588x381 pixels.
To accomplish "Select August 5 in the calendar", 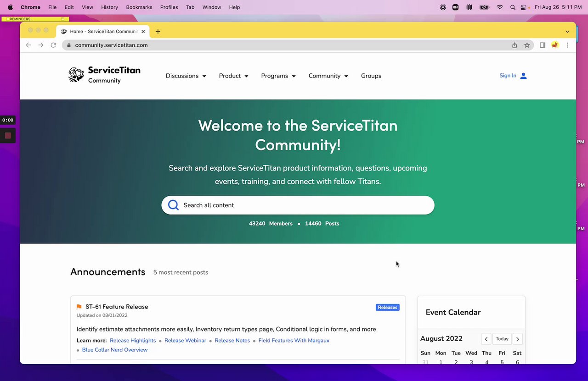I will pos(502,362).
